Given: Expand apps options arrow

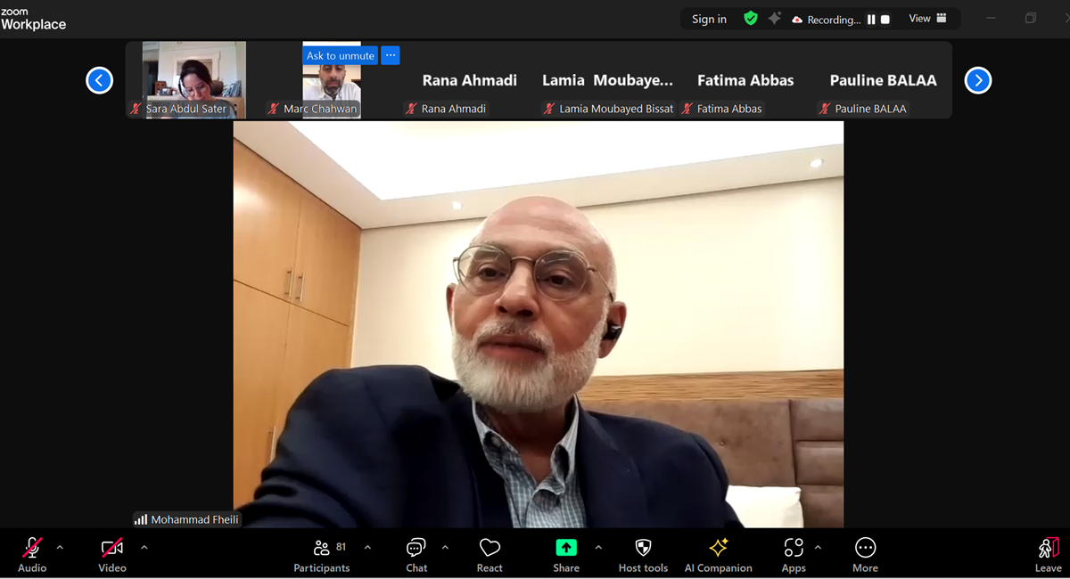Looking at the screenshot, I should pos(818,547).
